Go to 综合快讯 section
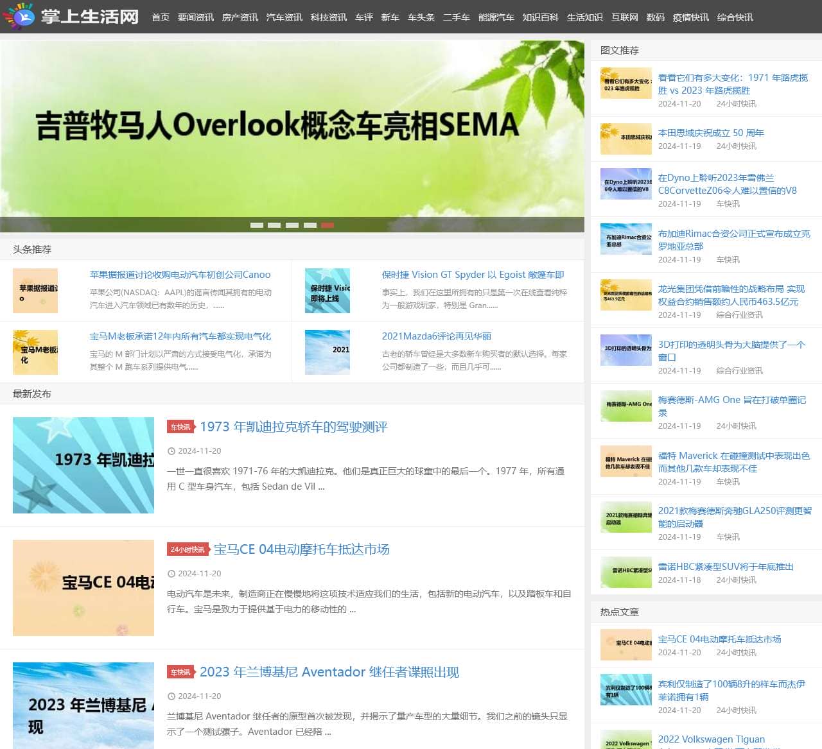Image resolution: width=822 pixels, height=749 pixels. 735,17
